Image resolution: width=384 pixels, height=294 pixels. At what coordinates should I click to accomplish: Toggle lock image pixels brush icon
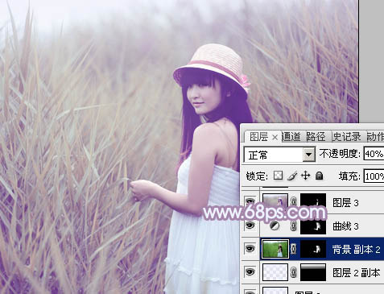point(291,176)
